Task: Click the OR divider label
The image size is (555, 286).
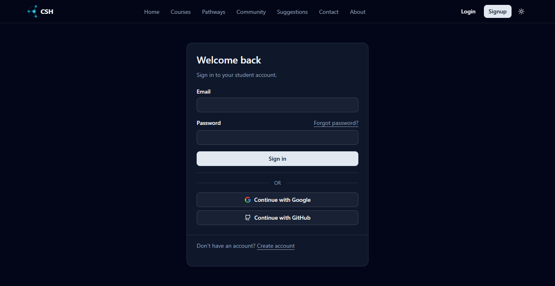Action: click(277, 183)
